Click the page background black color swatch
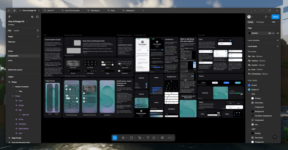 click(249, 33)
